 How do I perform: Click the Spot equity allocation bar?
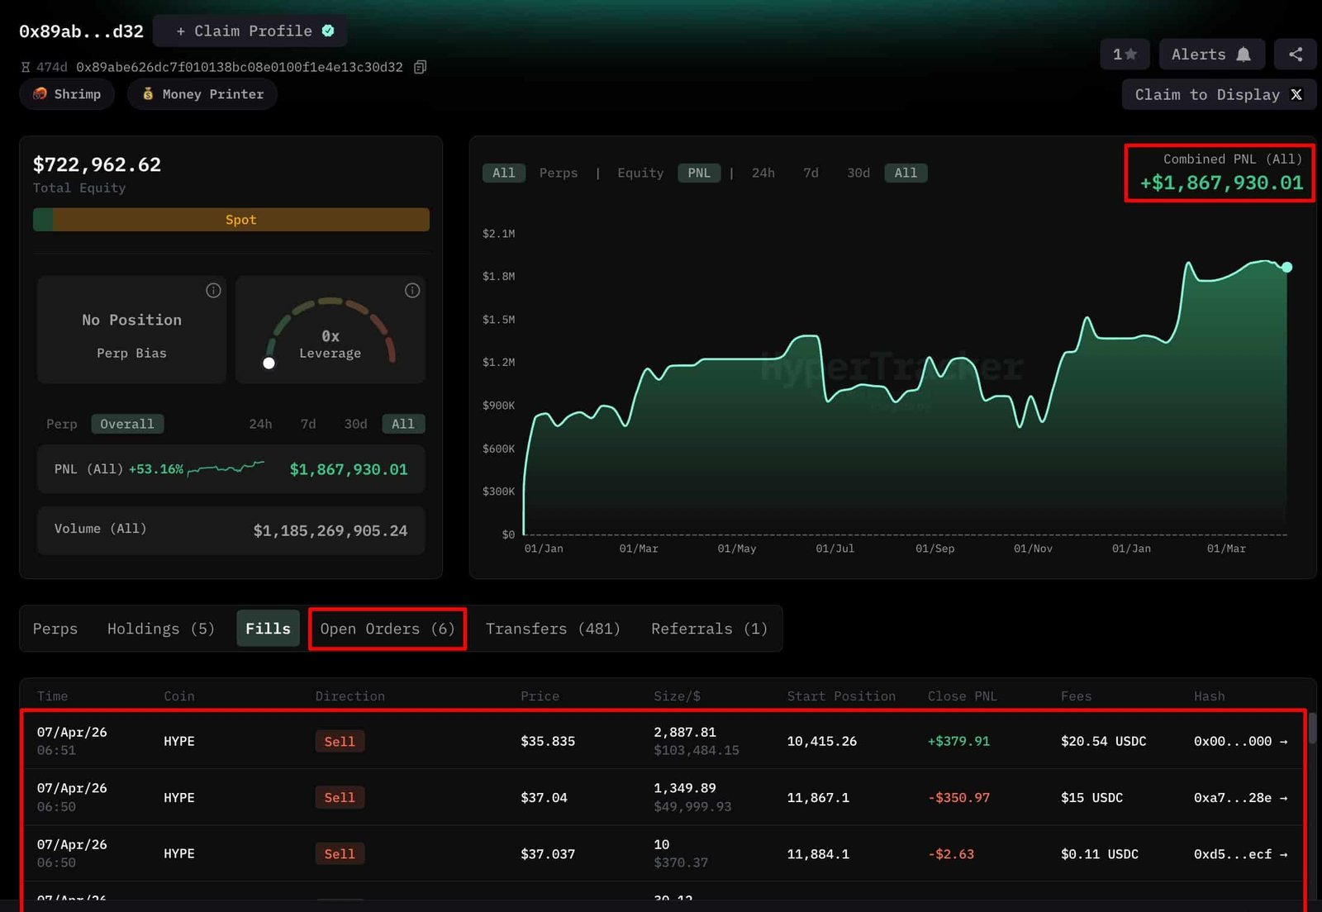(x=240, y=220)
